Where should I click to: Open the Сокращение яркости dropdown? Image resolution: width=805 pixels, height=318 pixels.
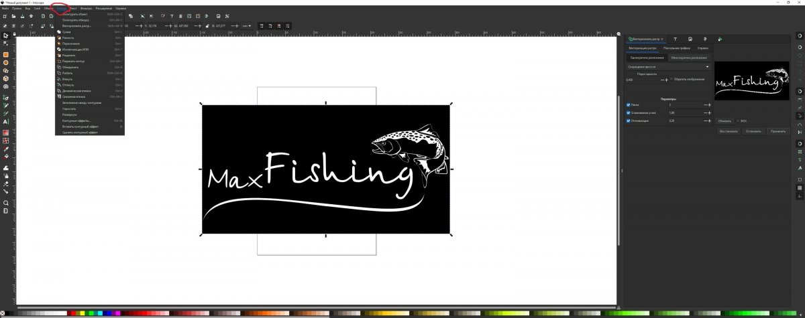[x=668, y=67]
